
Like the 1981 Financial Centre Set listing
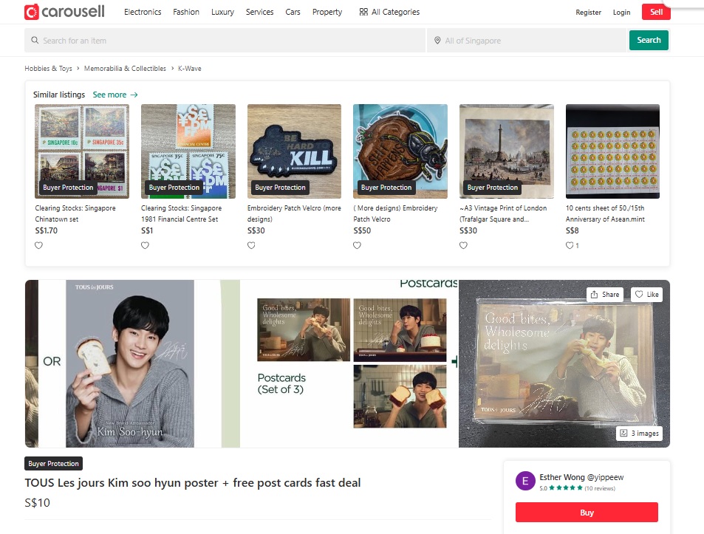[x=145, y=245]
